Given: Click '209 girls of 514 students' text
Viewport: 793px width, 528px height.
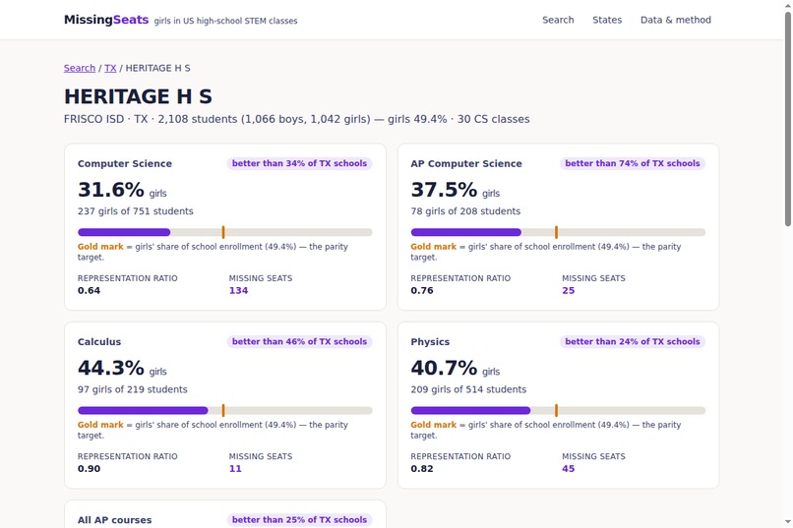Looking at the screenshot, I should click(x=468, y=389).
